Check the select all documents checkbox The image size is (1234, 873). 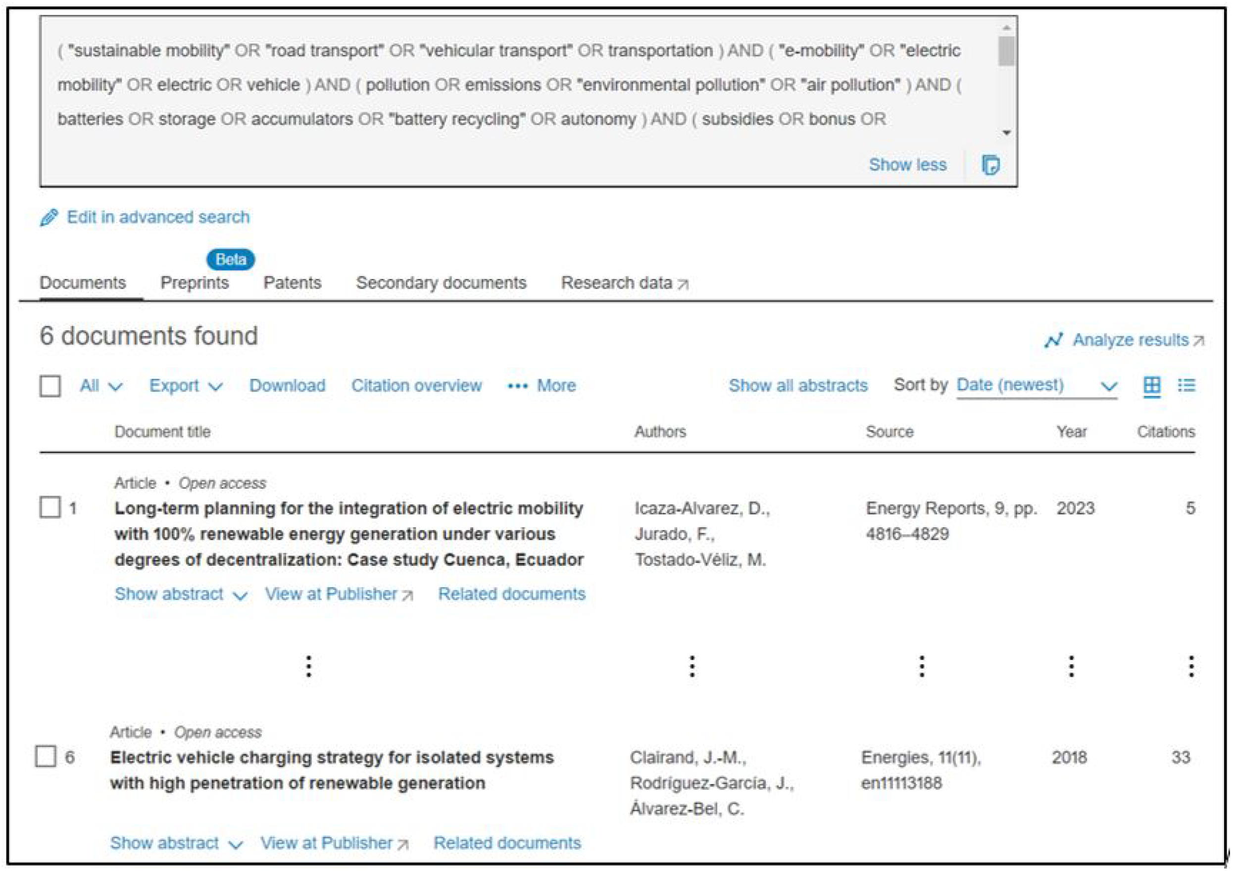(50, 385)
